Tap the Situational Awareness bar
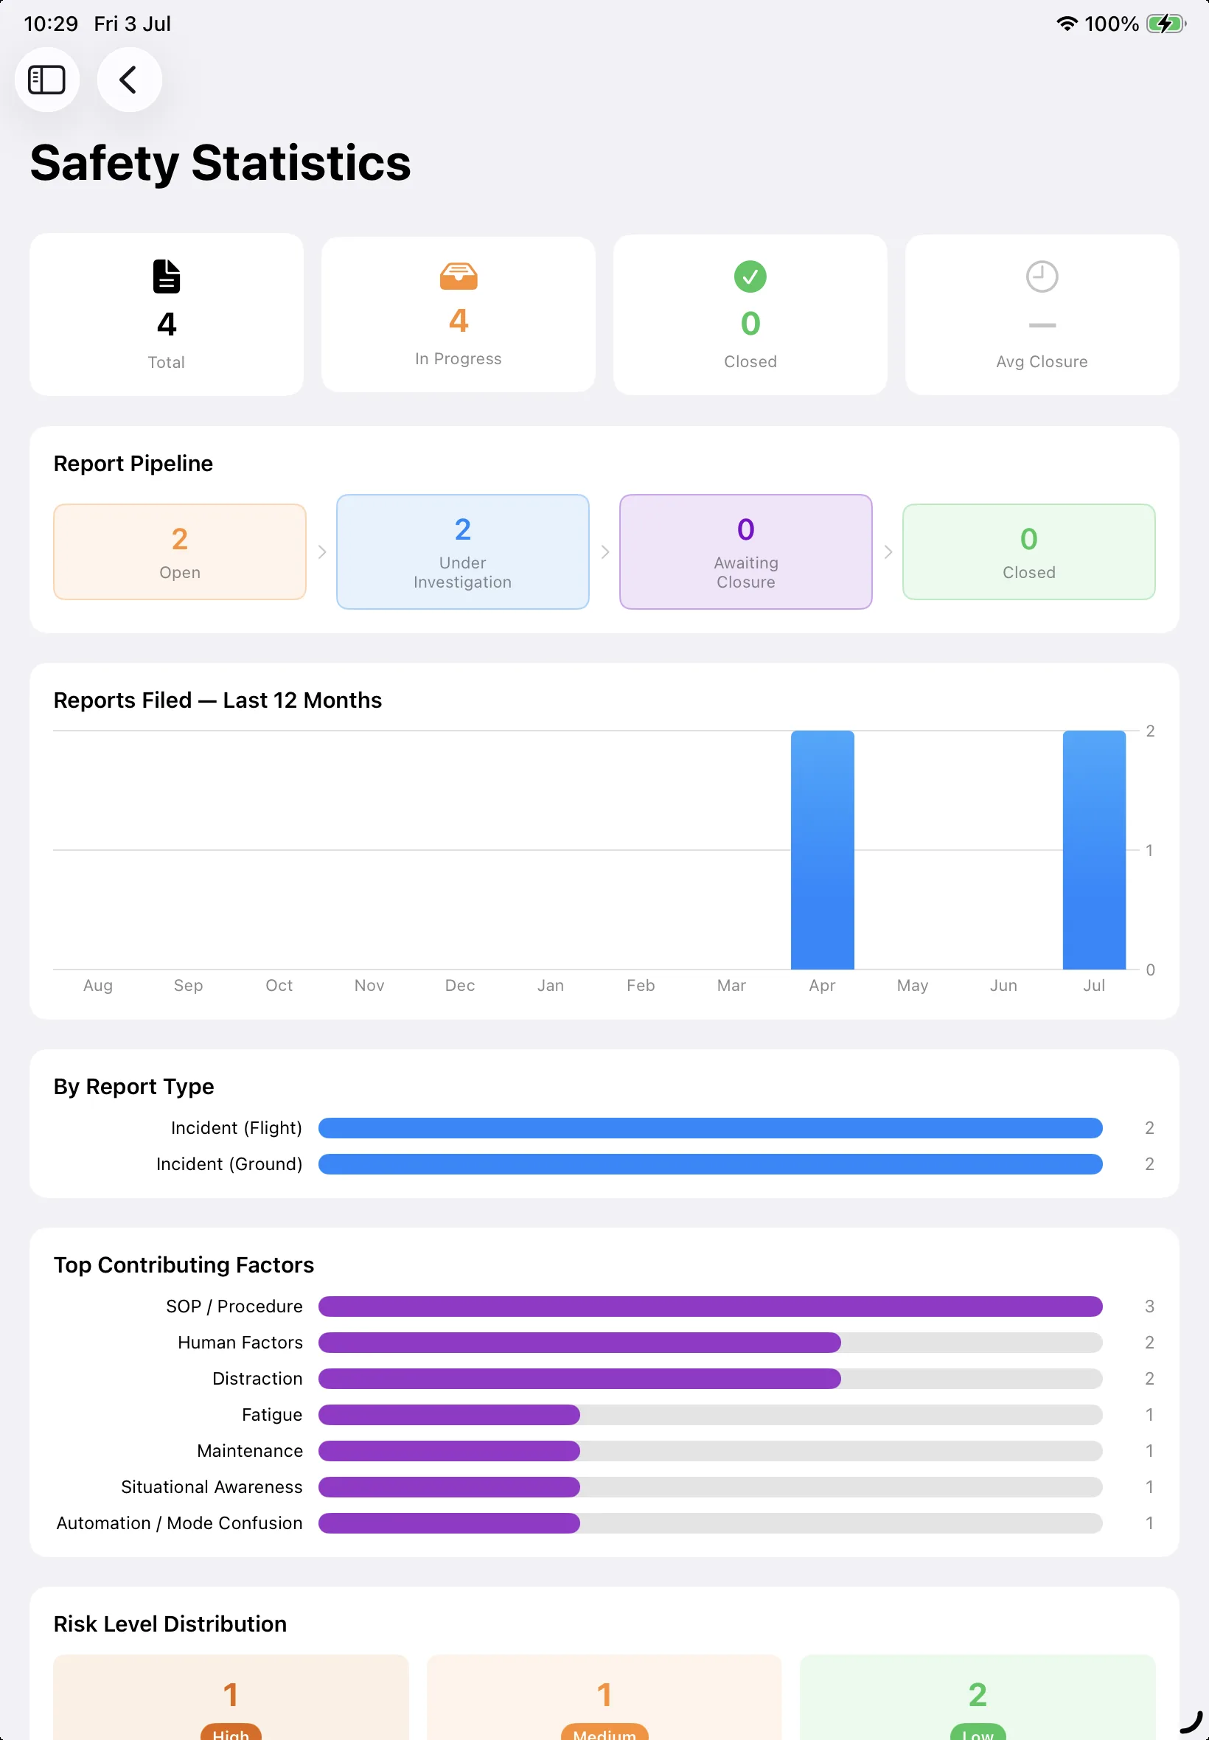This screenshot has width=1209, height=1740. pyautogui.click(x=711, y=1487)
